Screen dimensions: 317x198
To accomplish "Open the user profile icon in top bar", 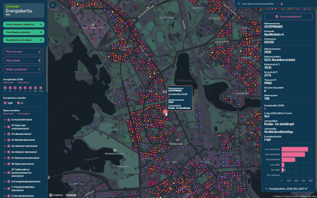I will (x=281, y=4).
